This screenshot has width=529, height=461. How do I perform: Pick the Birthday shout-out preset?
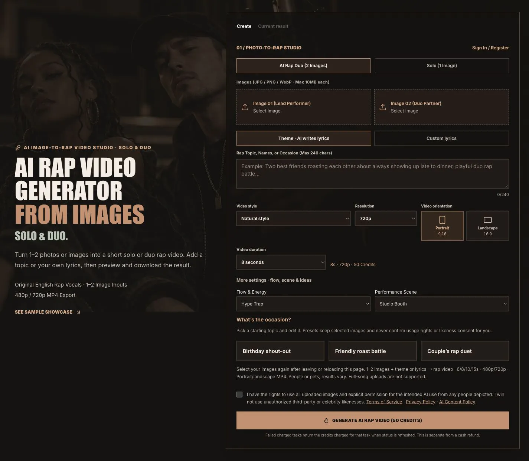pyautogui.click(x=280, y=351)
